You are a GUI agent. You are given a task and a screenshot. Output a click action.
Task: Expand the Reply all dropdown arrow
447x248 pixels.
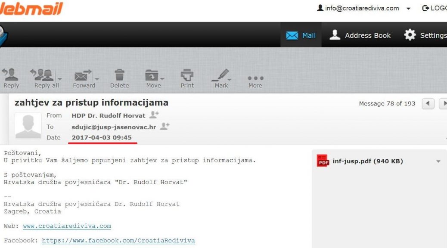[x=60, y=79]
